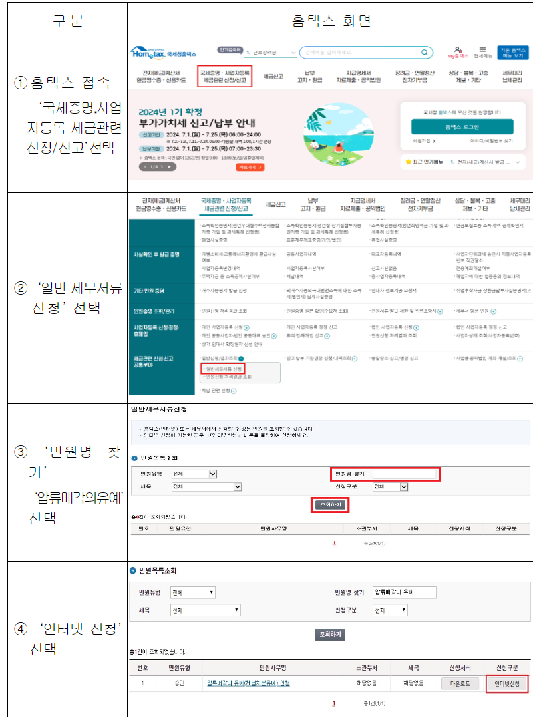Click the orange 바로가기 banner button
Screen dimensions: 533x718
(x=250, y=167)
